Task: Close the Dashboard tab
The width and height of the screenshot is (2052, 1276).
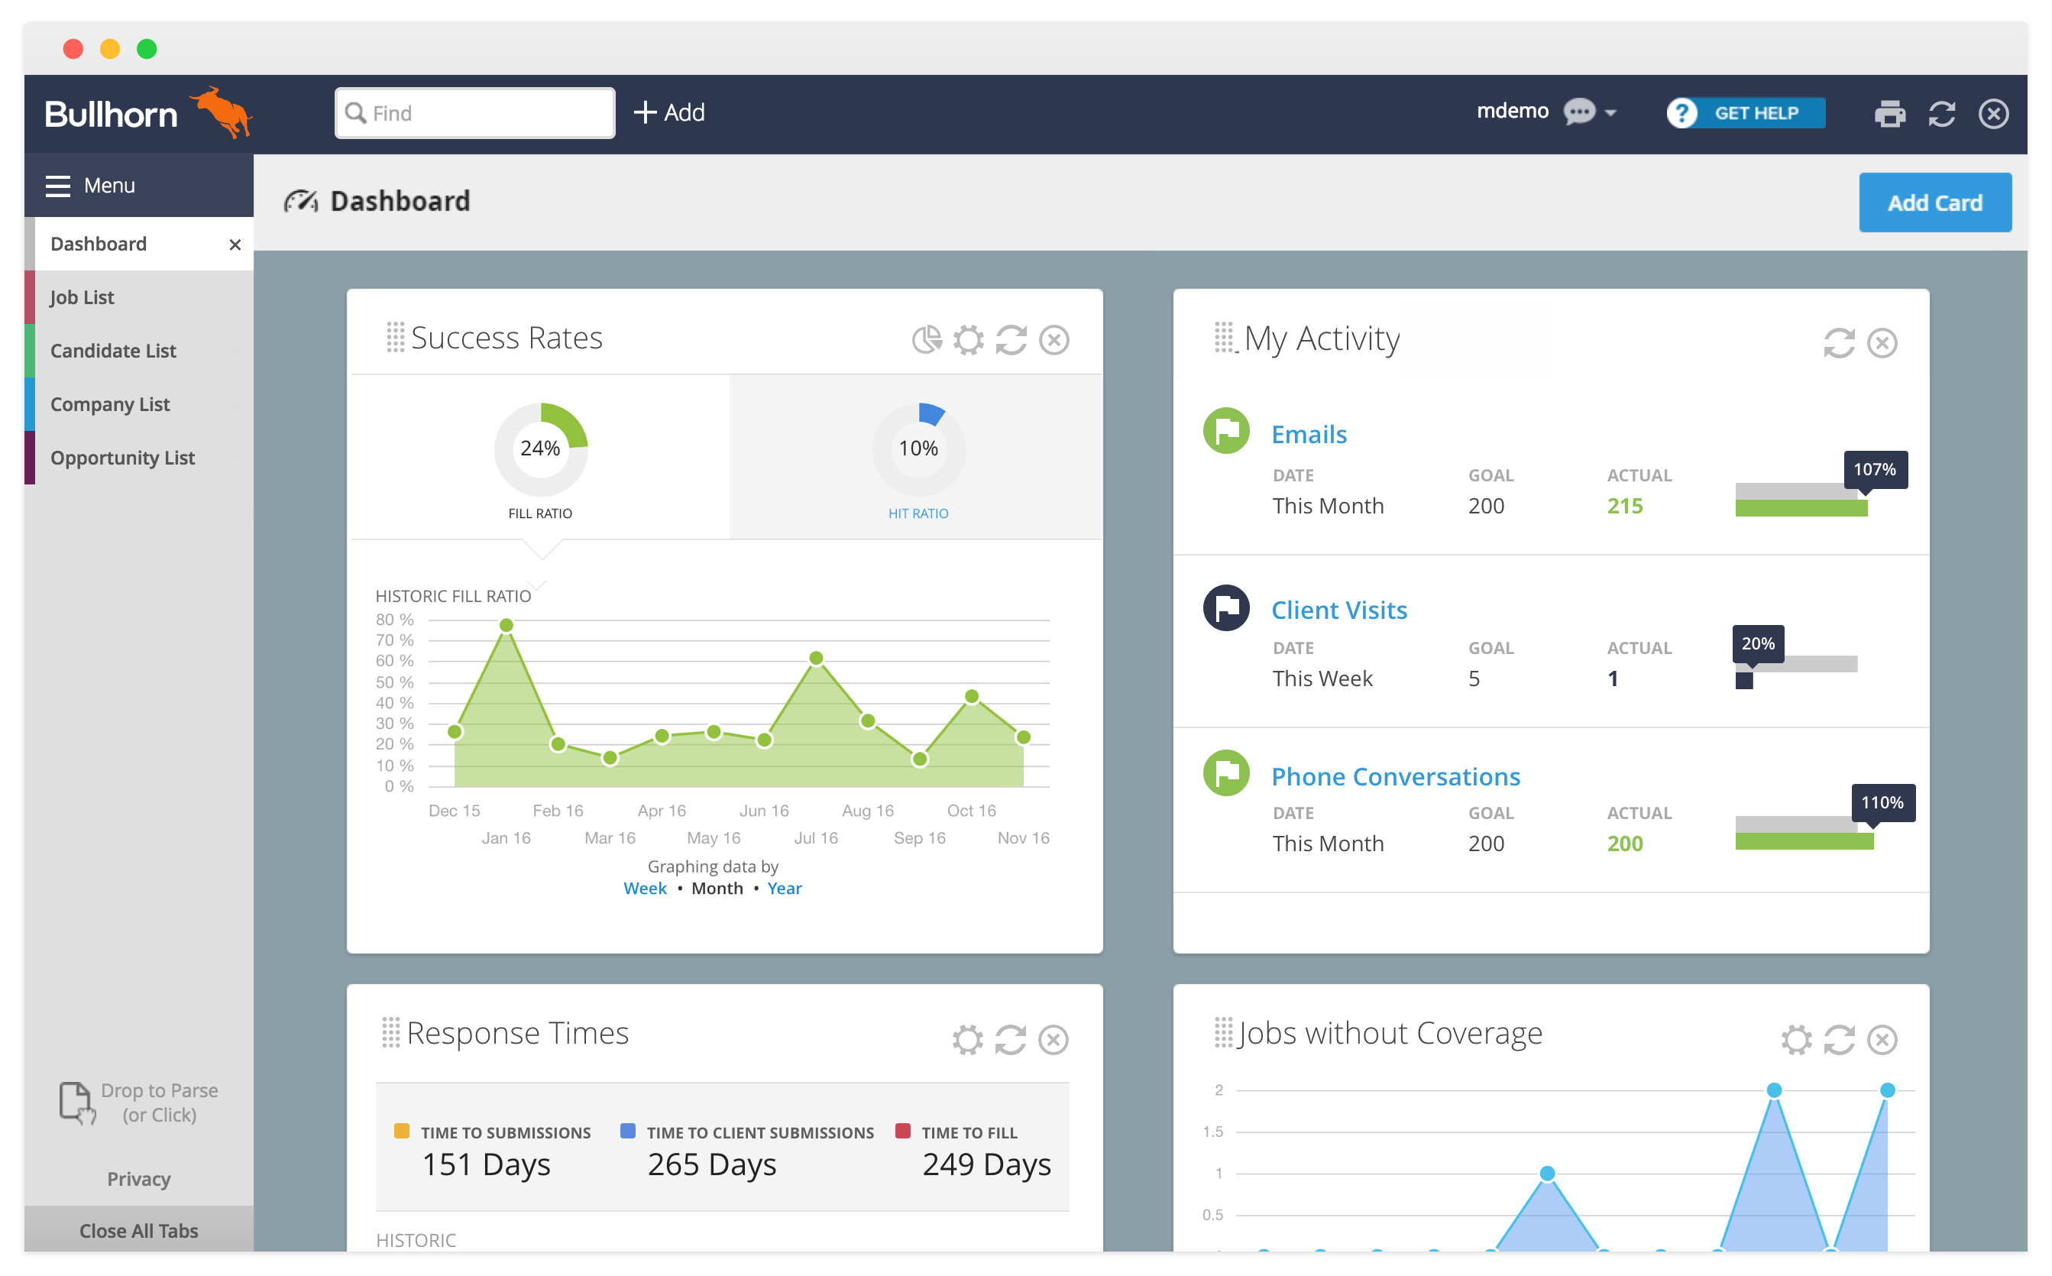Action: (235, 245)
